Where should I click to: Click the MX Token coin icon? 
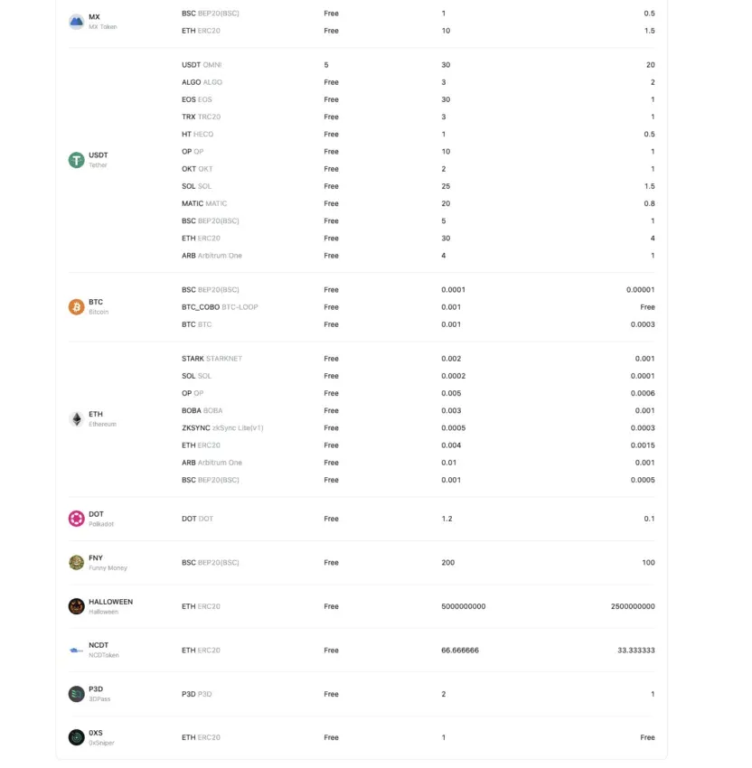click(x=76, y=22)
